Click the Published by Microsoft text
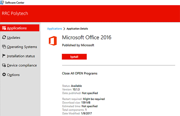180x116 pixels. 78,45
